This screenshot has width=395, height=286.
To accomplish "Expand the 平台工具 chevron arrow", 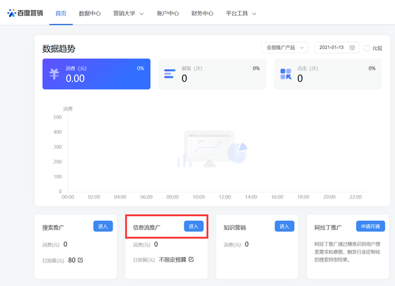I will [x=254, y=14].
